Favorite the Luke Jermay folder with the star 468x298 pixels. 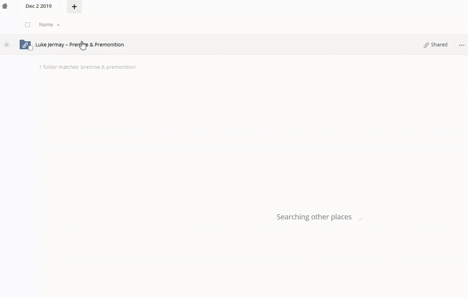(7, 45)
